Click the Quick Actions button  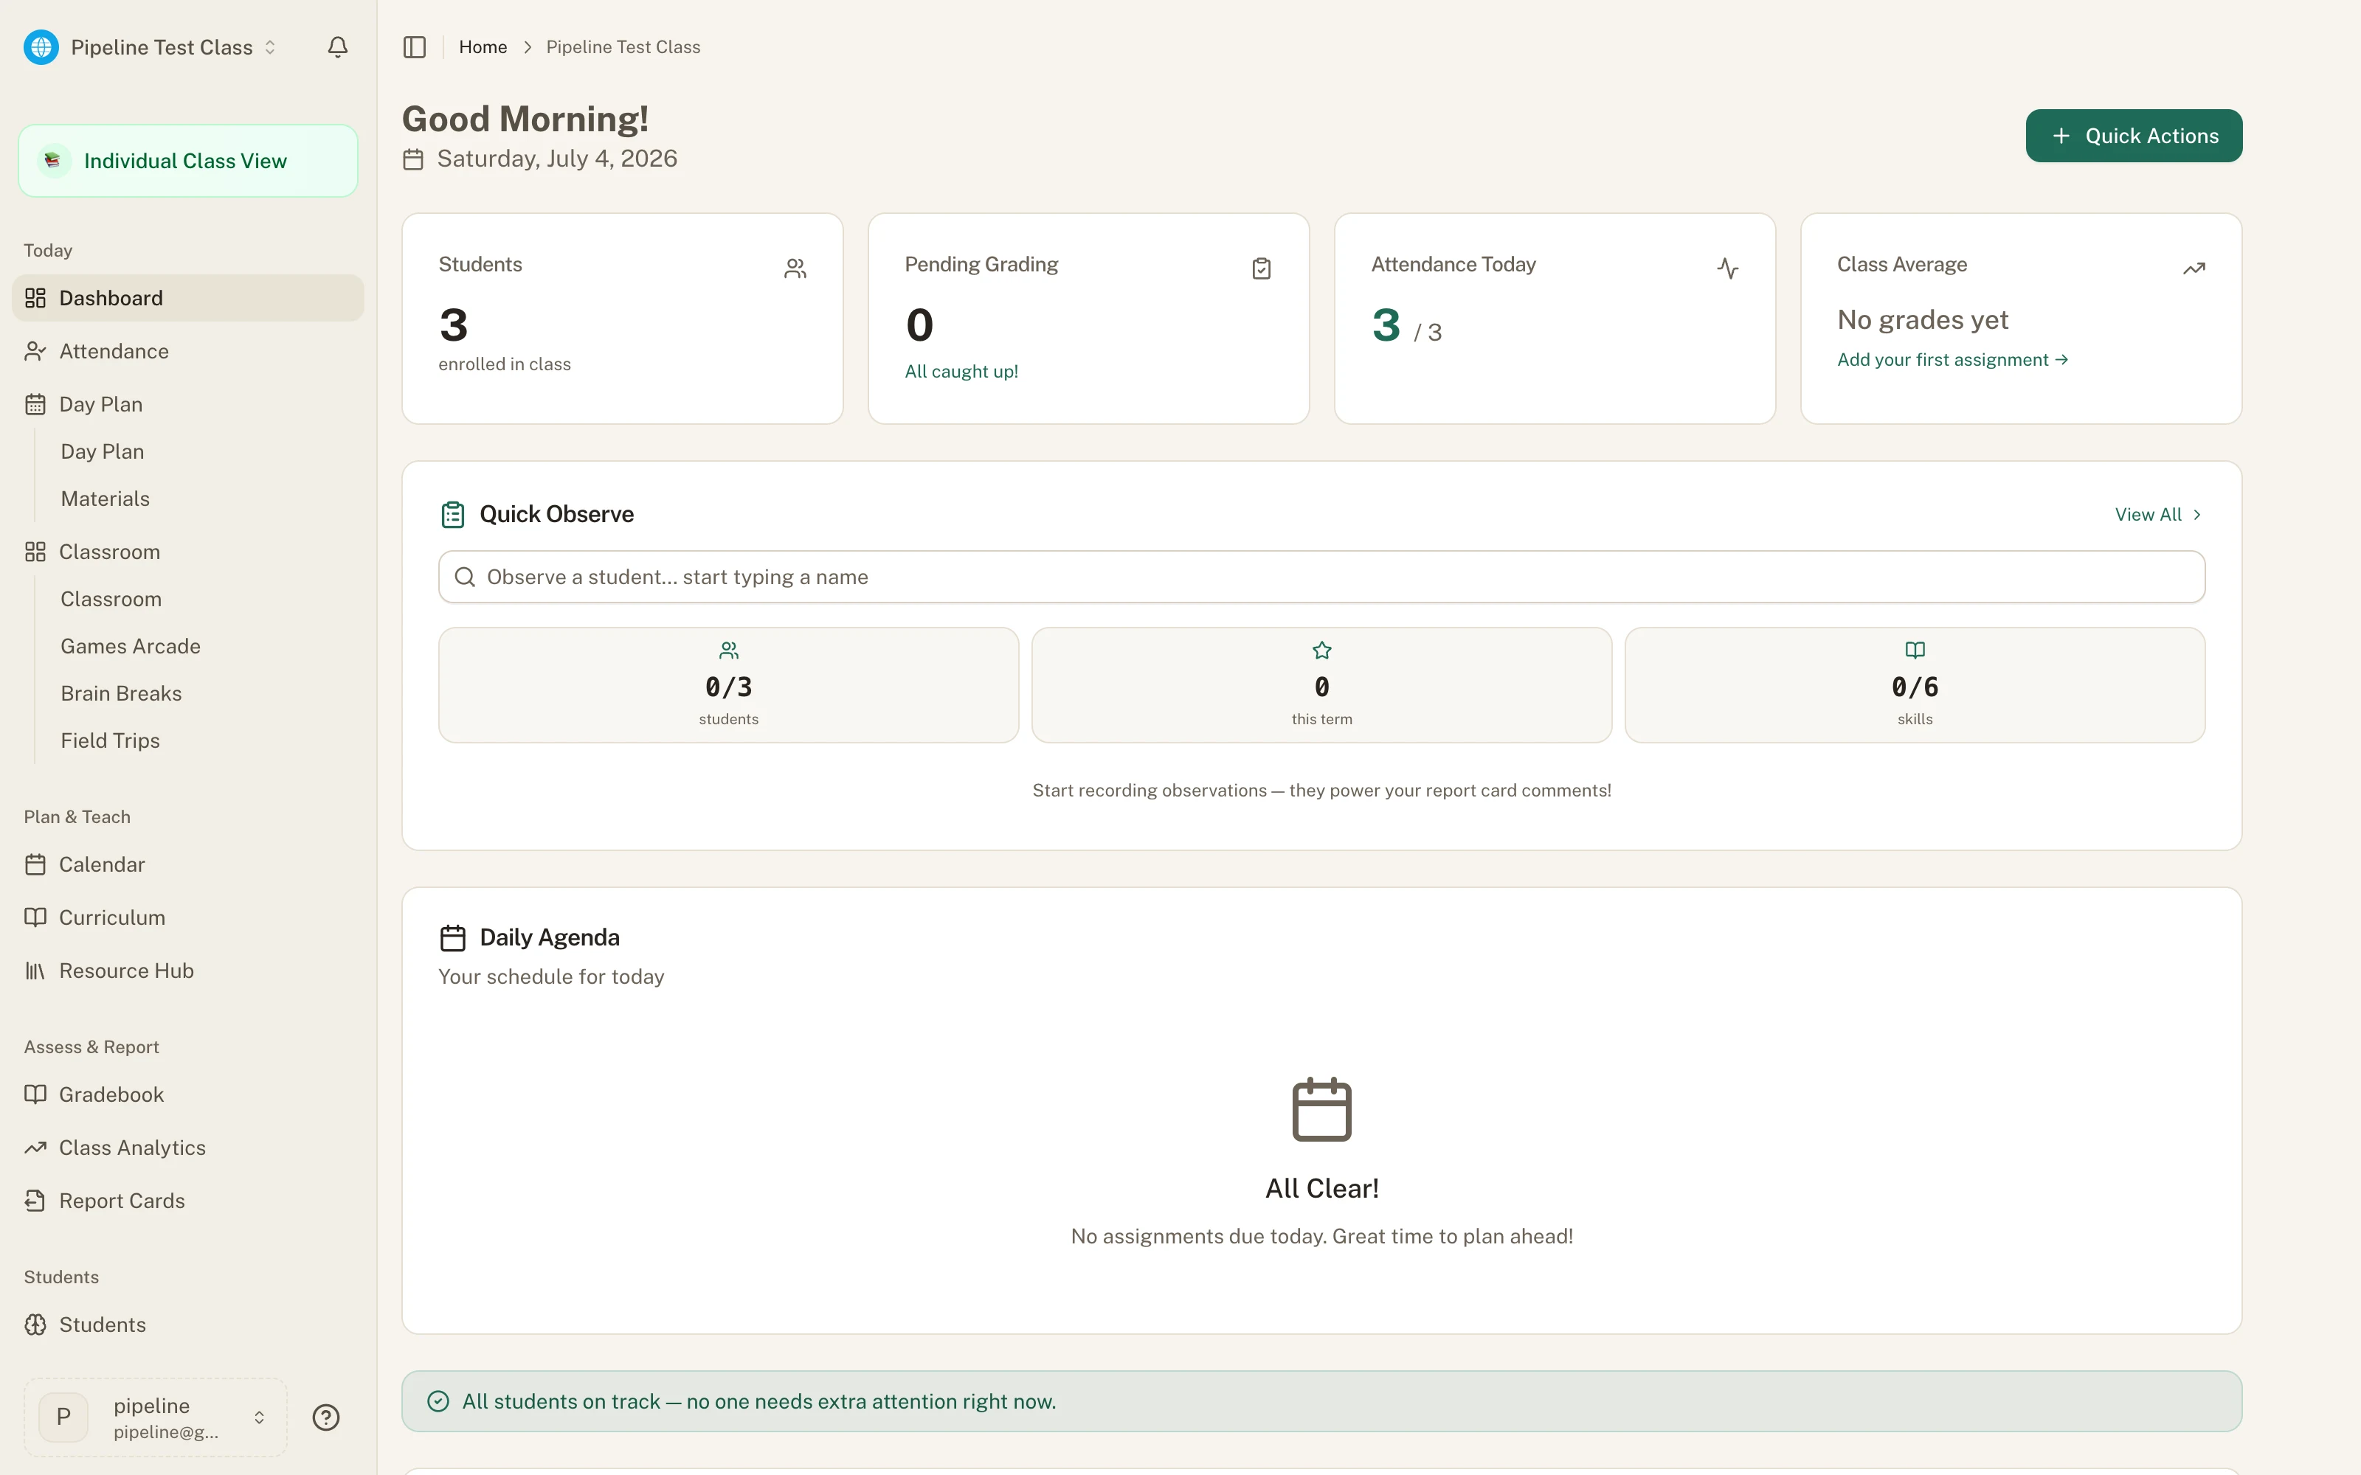(x=2134, y=136)
